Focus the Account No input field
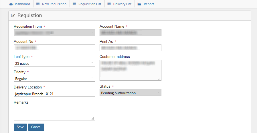The image size is (257, 133). click(x=54, y=48)
